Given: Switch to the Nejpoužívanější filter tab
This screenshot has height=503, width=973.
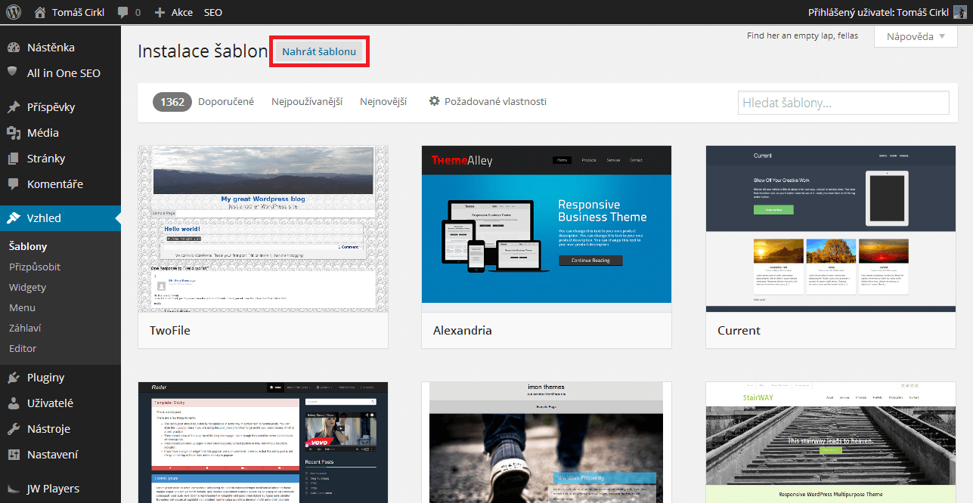Looking at the screenshot, I should tap(307, 101).
